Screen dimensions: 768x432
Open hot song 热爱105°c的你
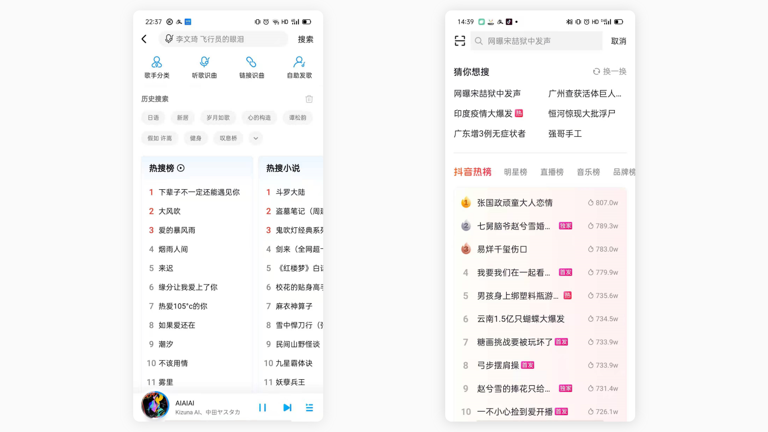183,306
